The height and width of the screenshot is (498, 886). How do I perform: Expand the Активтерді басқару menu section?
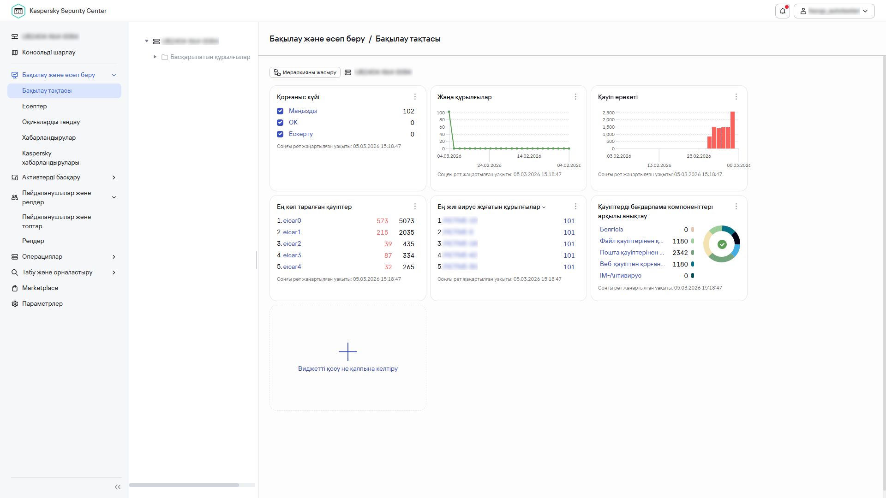114,178
